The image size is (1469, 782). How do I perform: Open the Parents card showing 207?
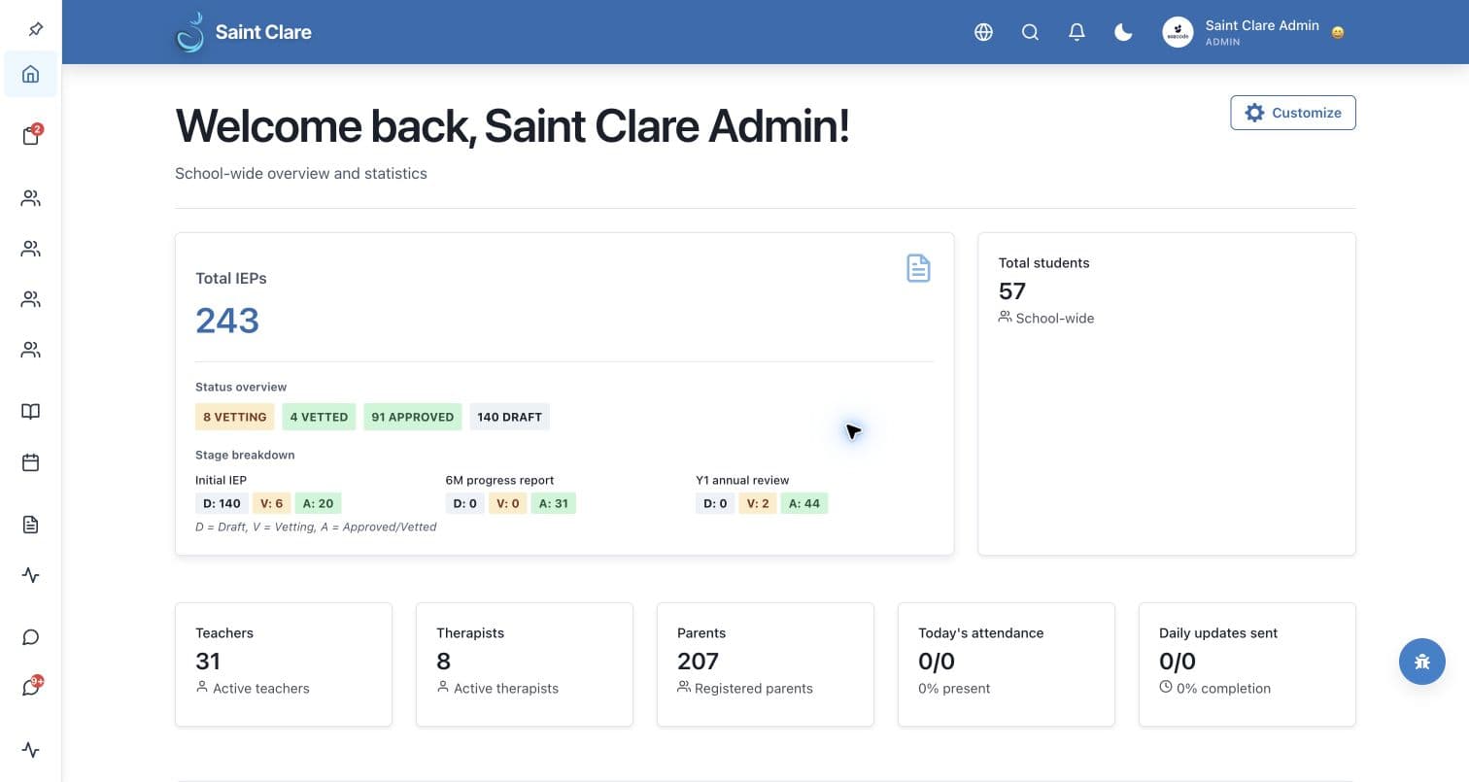(766, 664)
